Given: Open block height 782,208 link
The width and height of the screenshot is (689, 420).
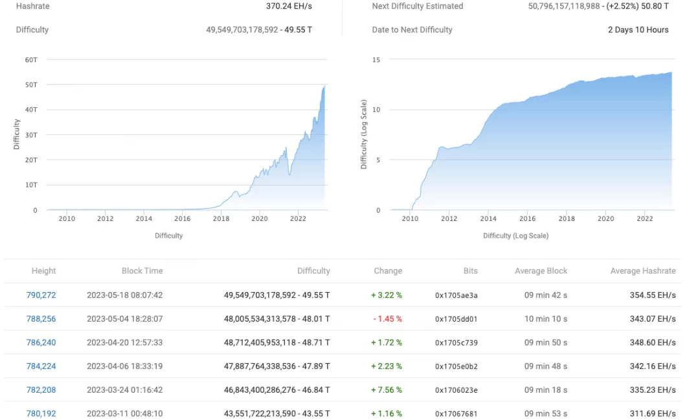Looking at the screenshot, I should tap(41, 390).
